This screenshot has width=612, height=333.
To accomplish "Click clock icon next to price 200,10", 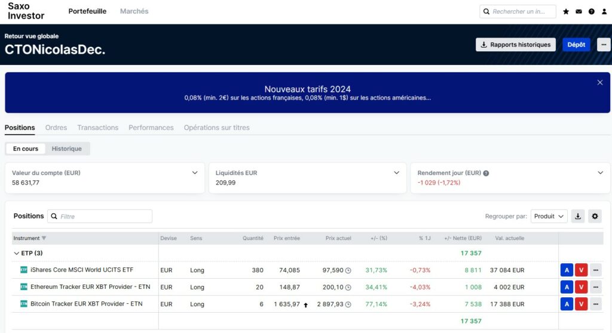I will click(x=348, y=288).
